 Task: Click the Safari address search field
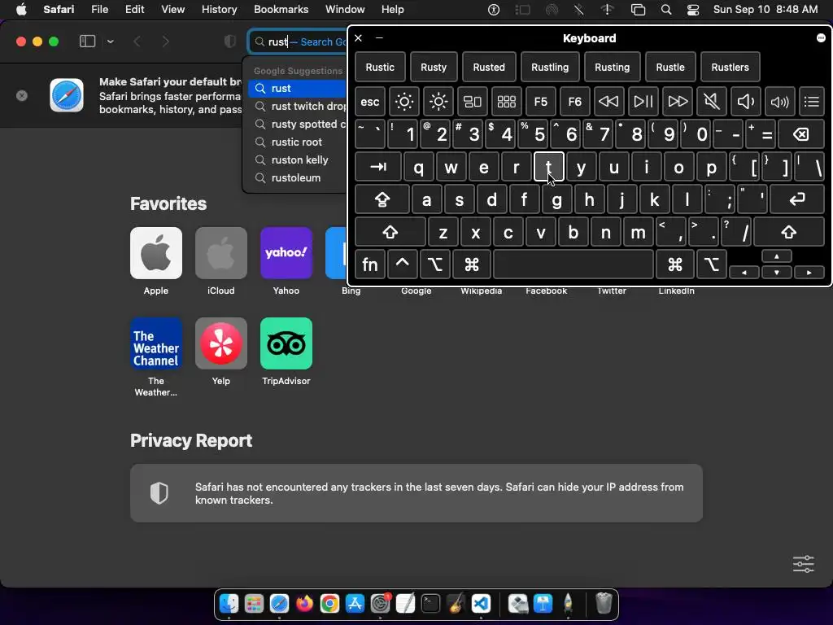[x=298, y=42]
